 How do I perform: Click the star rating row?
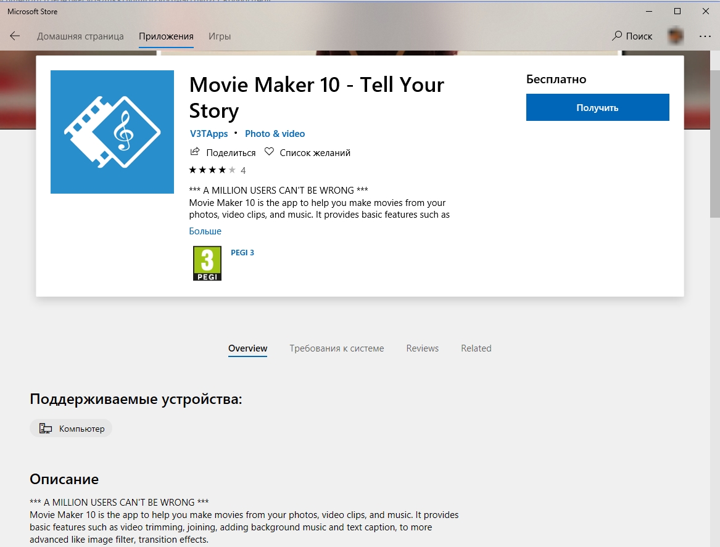tap(212, 170)
